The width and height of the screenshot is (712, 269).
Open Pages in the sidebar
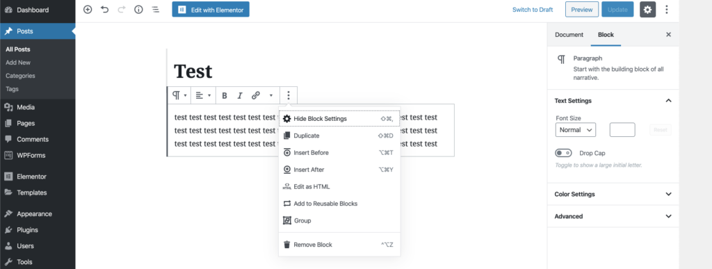click(38, 124)
